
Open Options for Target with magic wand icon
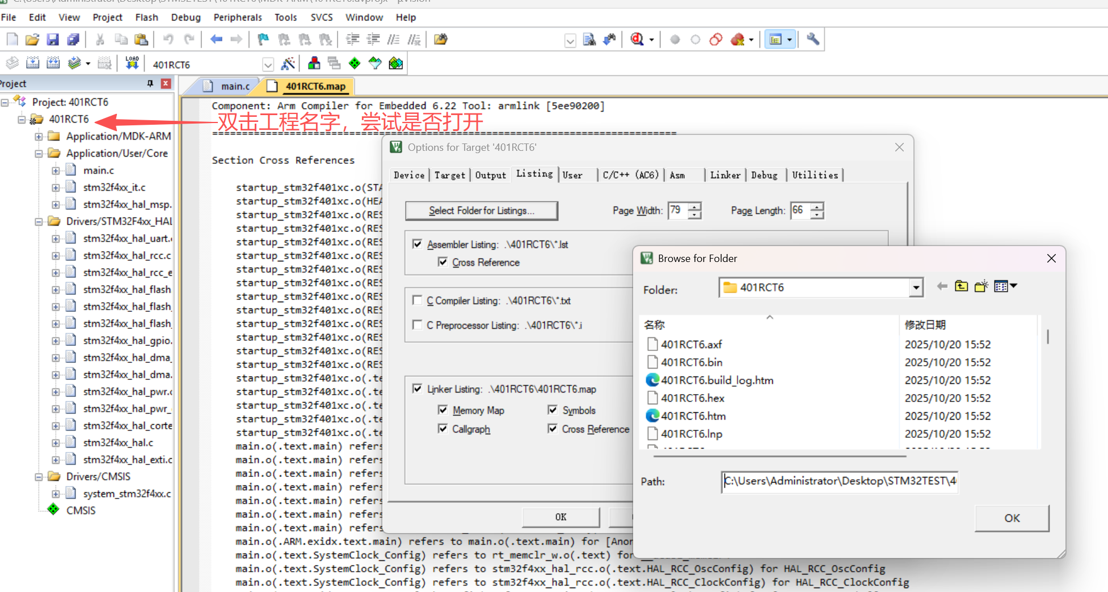288,63
